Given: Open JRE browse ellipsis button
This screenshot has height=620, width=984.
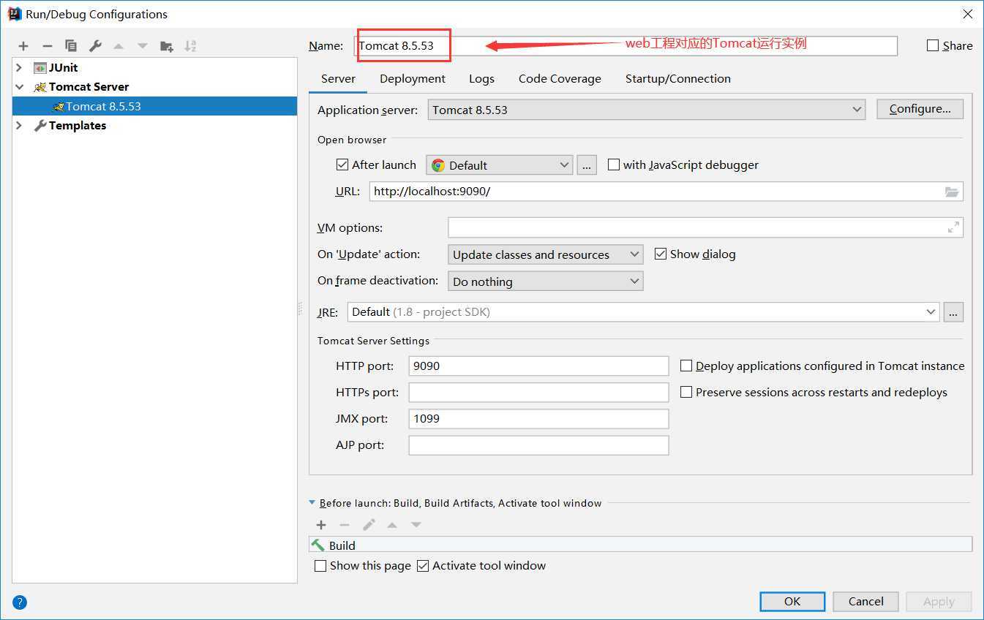Looking at the screenshot, I should [953, 312].
